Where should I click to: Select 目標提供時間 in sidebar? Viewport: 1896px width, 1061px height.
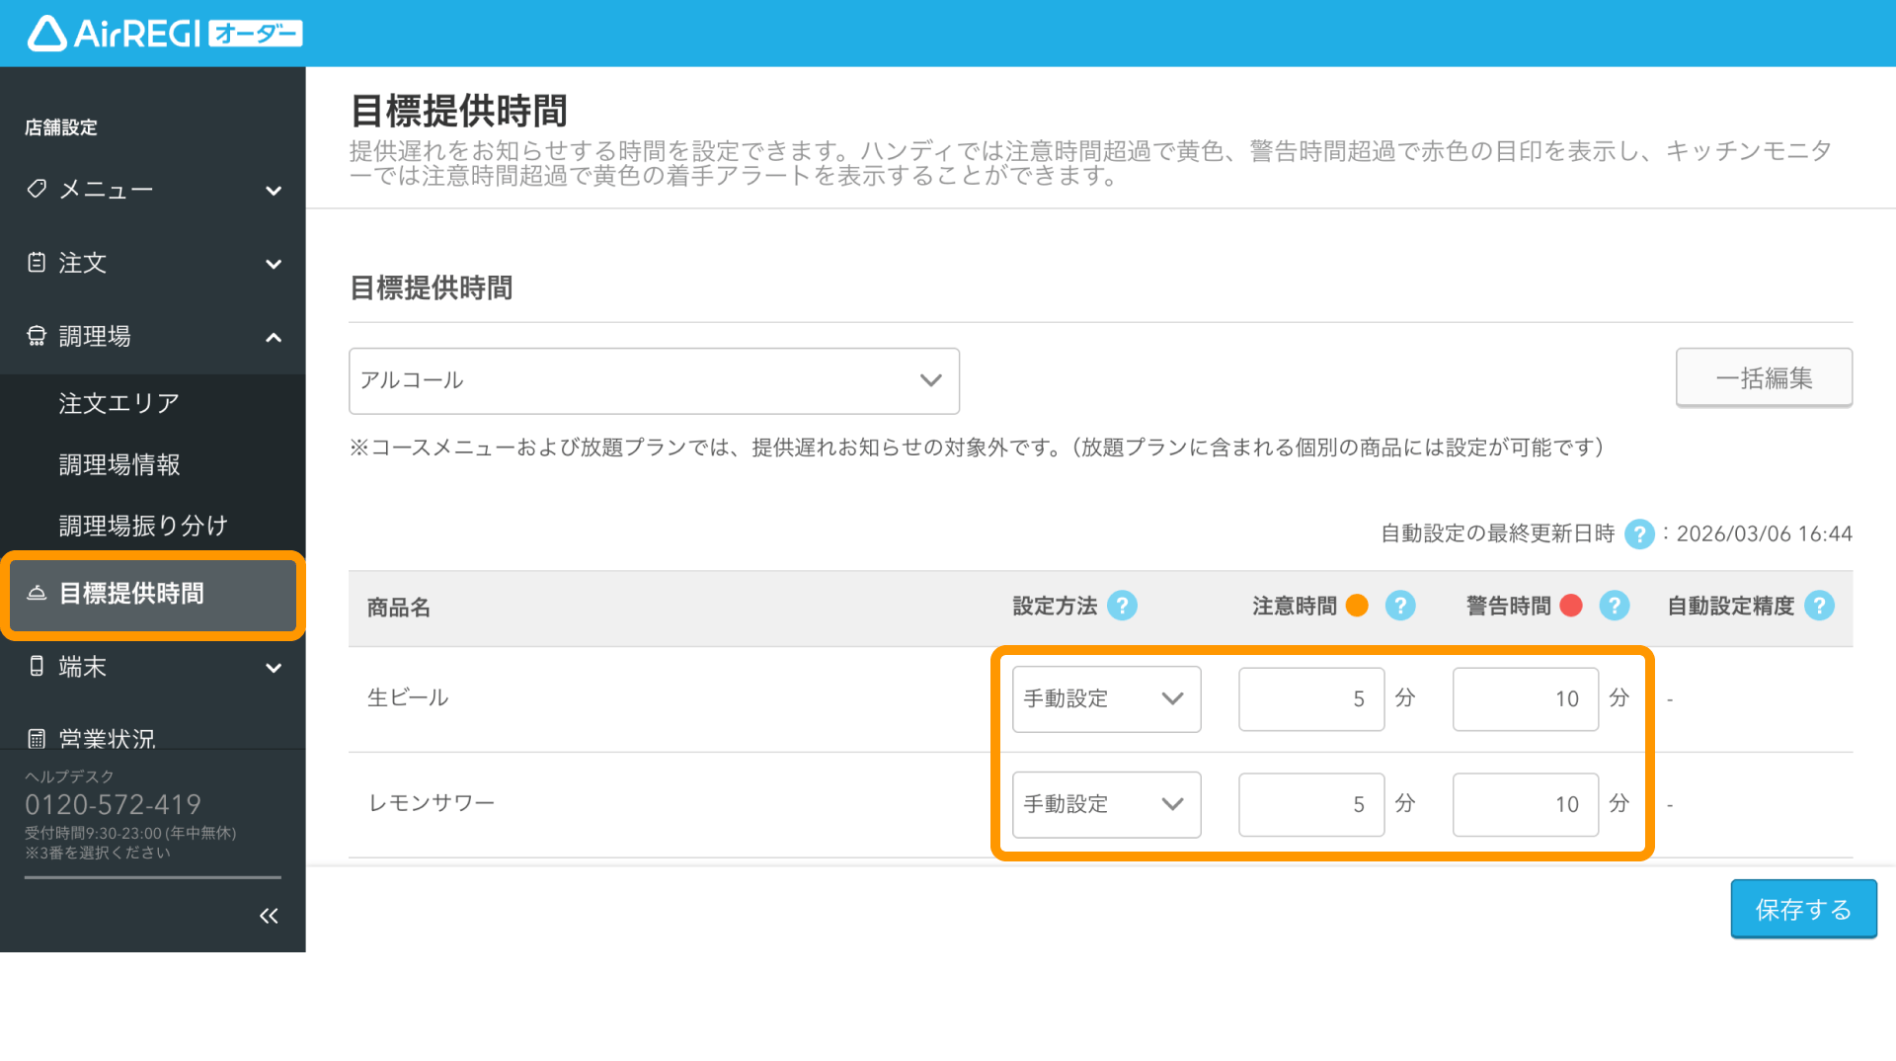(153, 594)
